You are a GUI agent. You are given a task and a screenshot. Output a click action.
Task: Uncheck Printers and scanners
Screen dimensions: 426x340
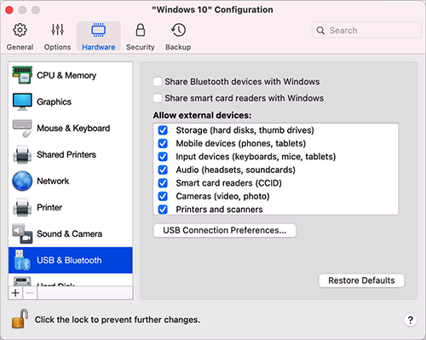coord(163,210)
